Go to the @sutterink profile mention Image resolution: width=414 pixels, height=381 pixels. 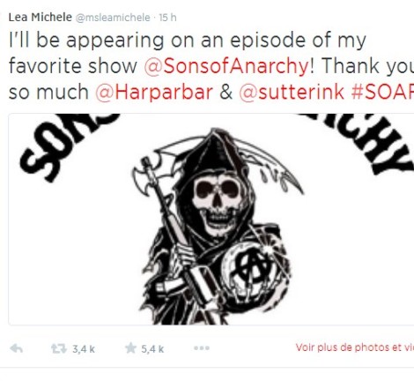[292, 92]
